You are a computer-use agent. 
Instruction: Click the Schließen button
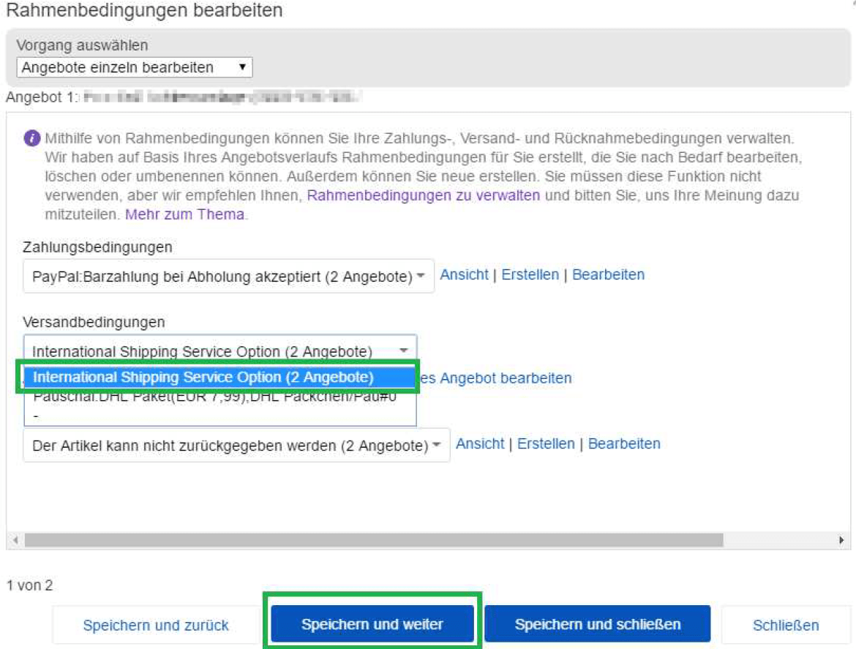pos(786,625)
